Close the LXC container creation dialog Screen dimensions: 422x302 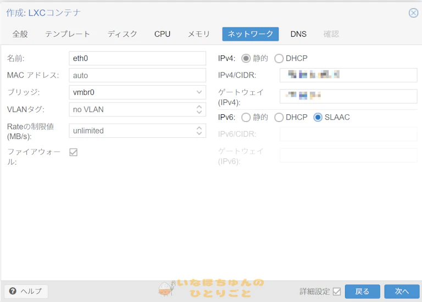(x=413, y=13)
